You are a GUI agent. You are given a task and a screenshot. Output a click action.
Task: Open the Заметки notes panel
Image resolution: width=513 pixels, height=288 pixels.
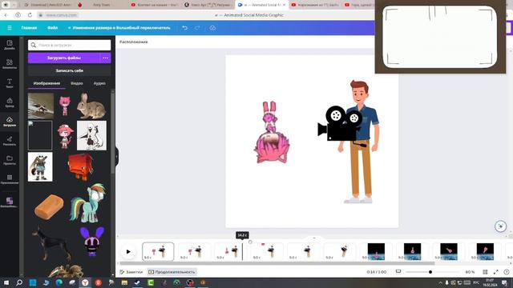[131, 272]
